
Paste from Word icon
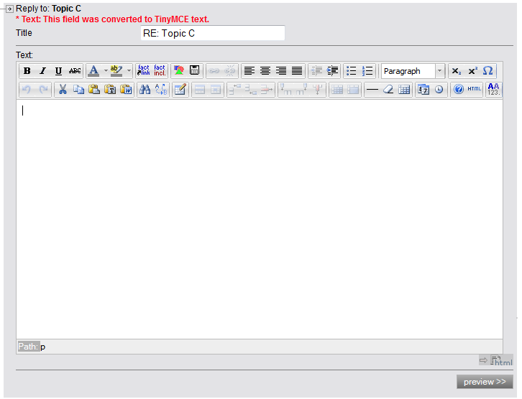click(x=126, y=90)
